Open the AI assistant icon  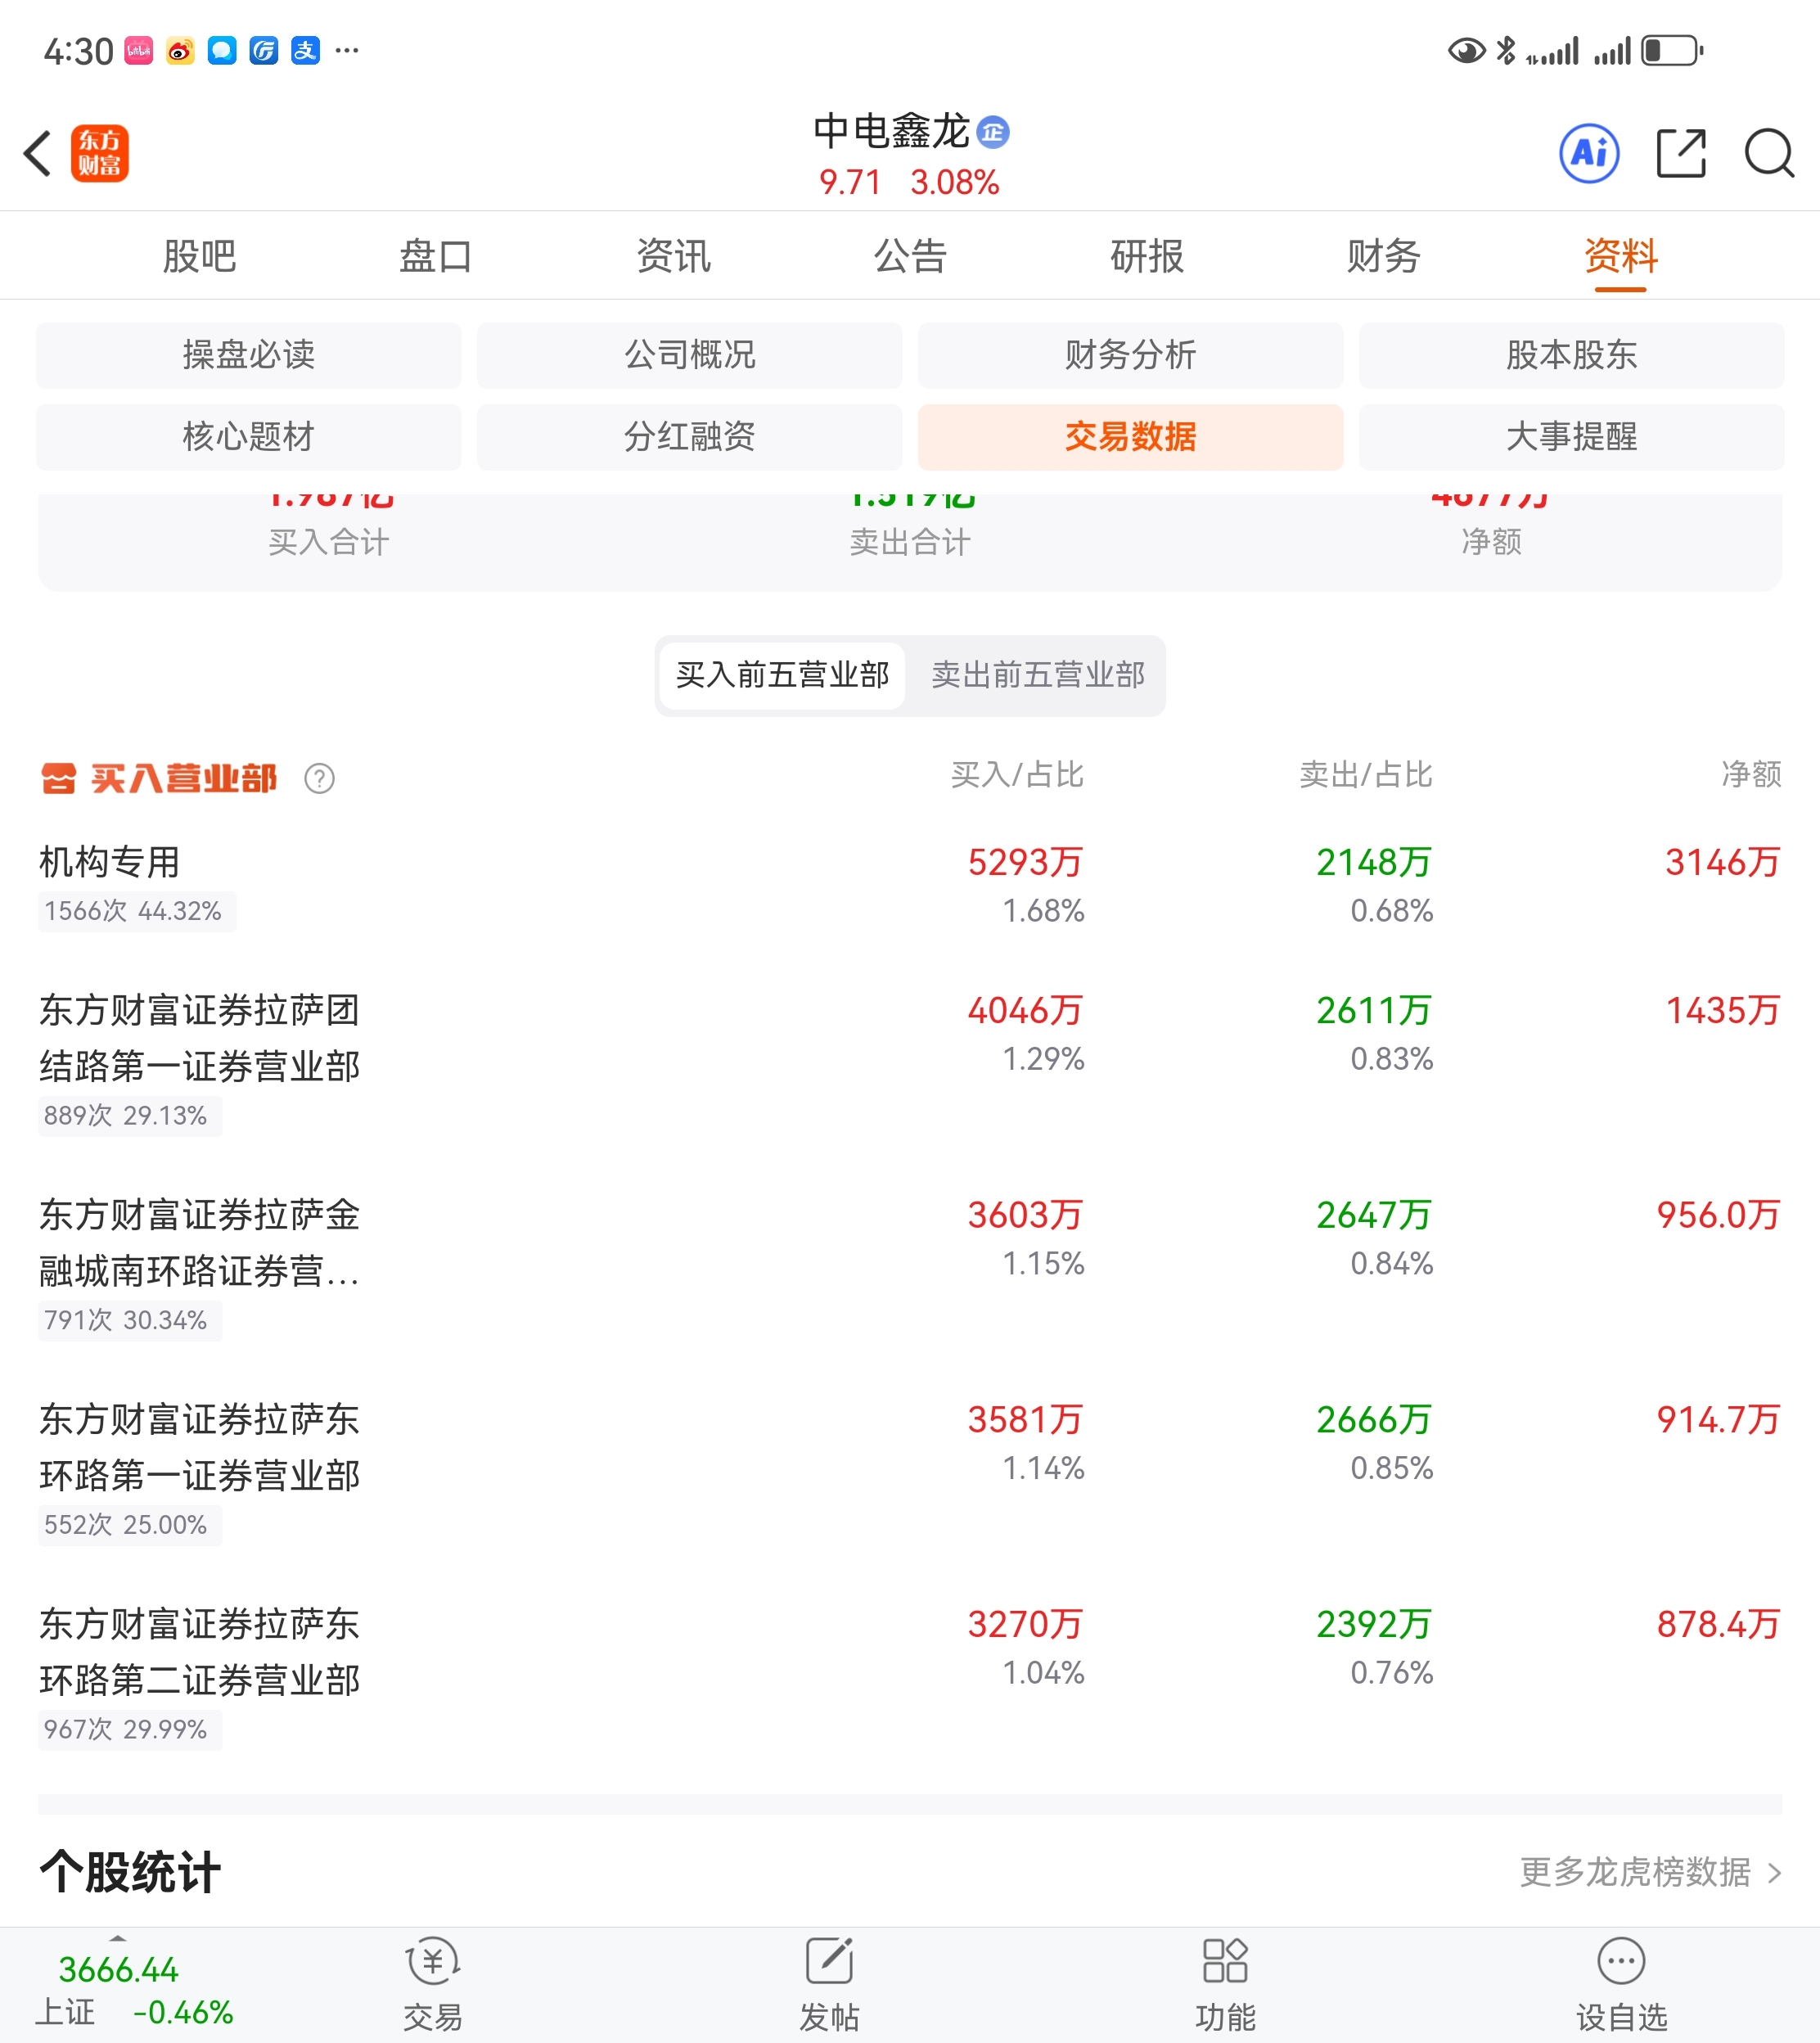tap(1589, 153)
